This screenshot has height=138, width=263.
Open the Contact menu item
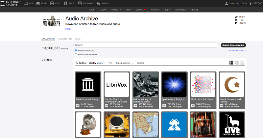tap(155, 10)
